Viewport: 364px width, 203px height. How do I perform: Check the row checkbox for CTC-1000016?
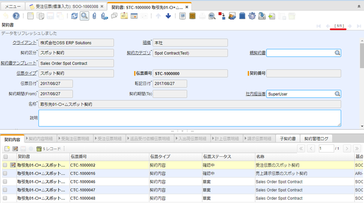click(5, 173)
